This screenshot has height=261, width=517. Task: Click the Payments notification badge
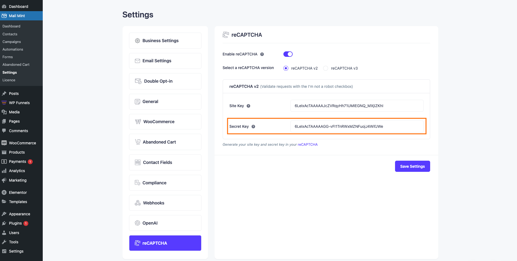(30, 162)
